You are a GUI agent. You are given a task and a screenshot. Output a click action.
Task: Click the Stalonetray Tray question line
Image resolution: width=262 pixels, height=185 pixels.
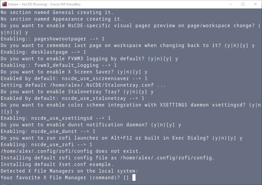[77, 92]
